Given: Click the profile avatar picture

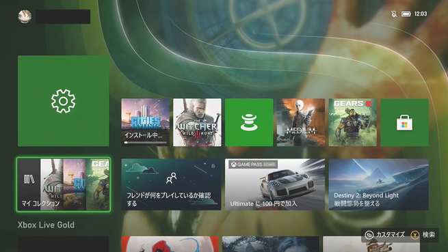Looking at the screenshot, I should point(25,16).
